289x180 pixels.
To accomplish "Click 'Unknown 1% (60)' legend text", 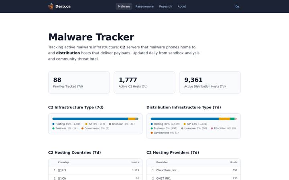I will pos(195,128).
